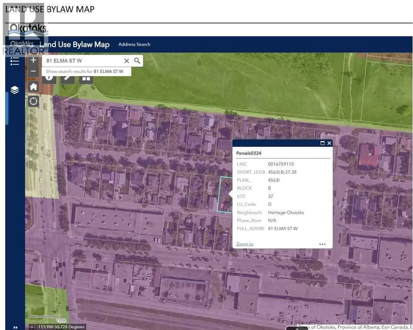Image resolution: width=413 pixels, height=330 pixels.
Task: Zoom out with the minus button
Action: coord(34,71)
